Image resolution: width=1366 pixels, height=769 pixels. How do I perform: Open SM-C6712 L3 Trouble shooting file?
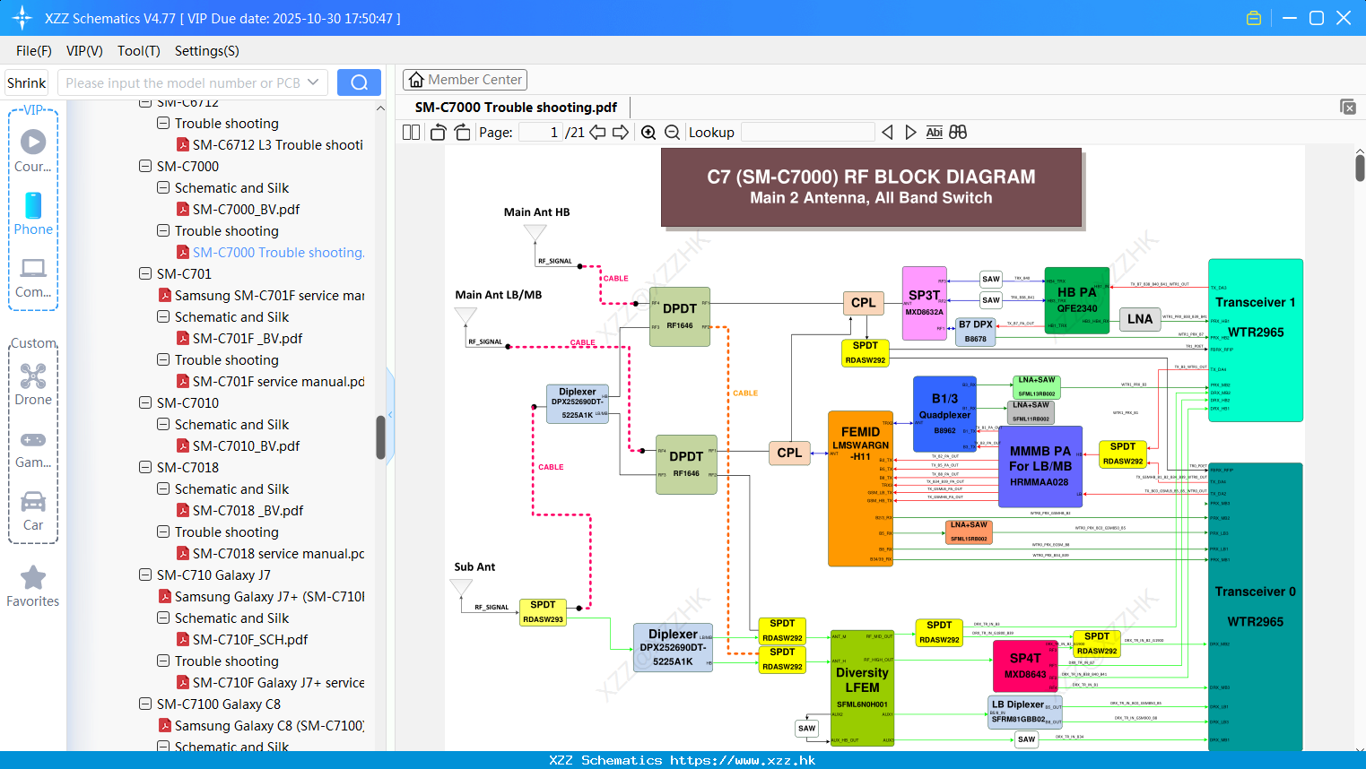click(x=269, y=144)
